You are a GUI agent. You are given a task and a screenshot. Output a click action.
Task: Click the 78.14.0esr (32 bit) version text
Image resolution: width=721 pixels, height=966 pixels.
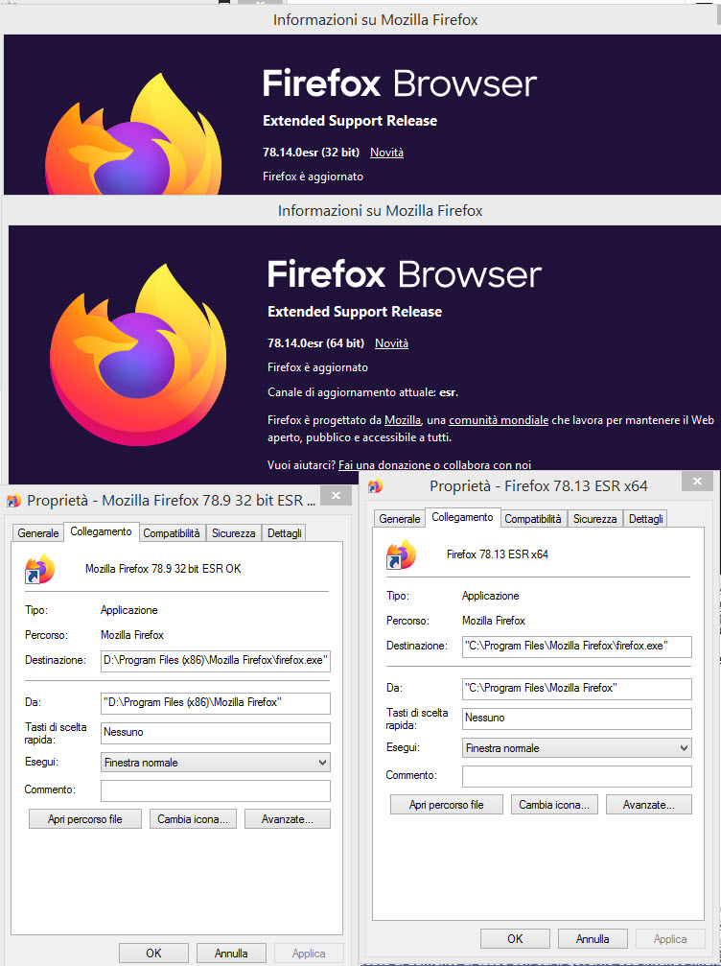(x=311, y=153)
